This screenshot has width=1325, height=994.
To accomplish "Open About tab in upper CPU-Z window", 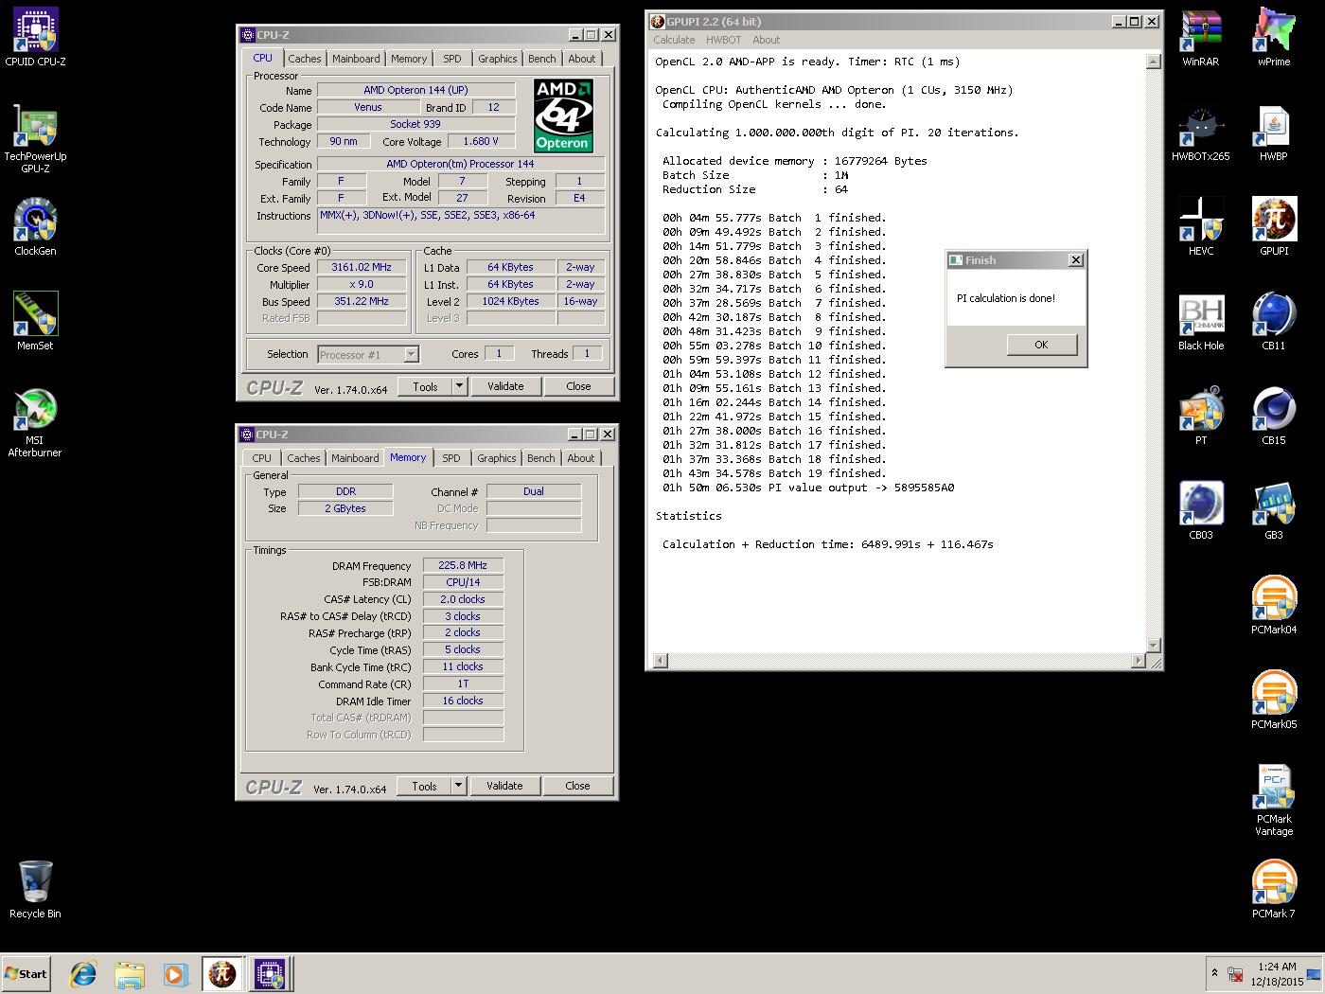I will (x=582, y=59).
